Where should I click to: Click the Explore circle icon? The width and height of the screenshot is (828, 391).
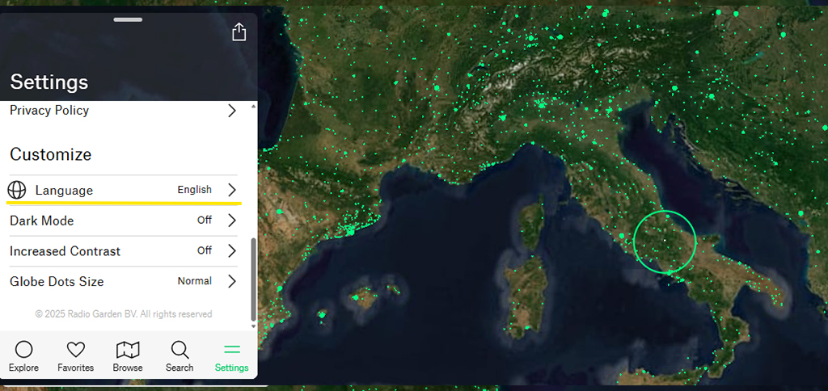pyautogui.click(x=24, y=349)
